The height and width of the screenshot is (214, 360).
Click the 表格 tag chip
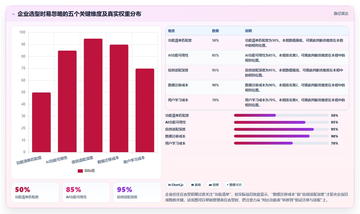196,185
